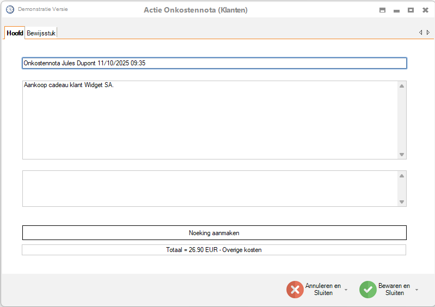Expand dropdown arrow next to Bewaren en Sluiten
Viewport: 435px width, 307px height.
[x=417, y=290]
